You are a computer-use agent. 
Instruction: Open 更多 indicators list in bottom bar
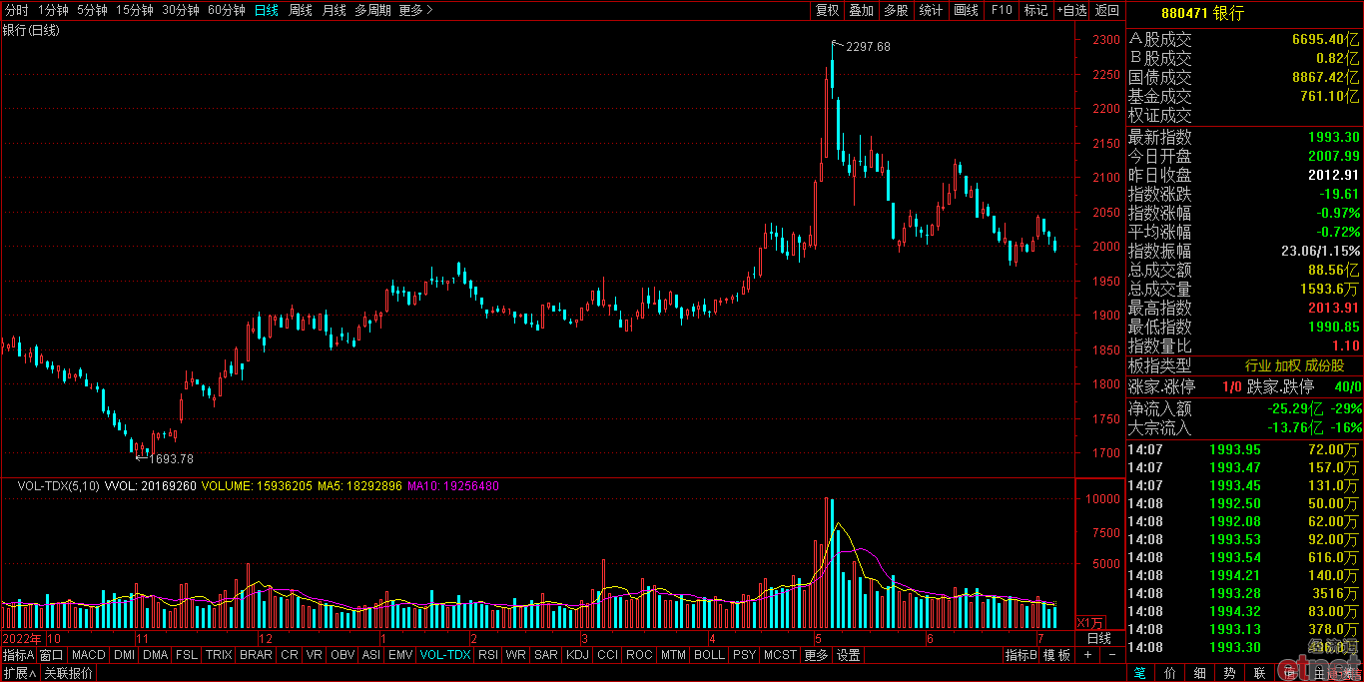(x=817, y=655)
